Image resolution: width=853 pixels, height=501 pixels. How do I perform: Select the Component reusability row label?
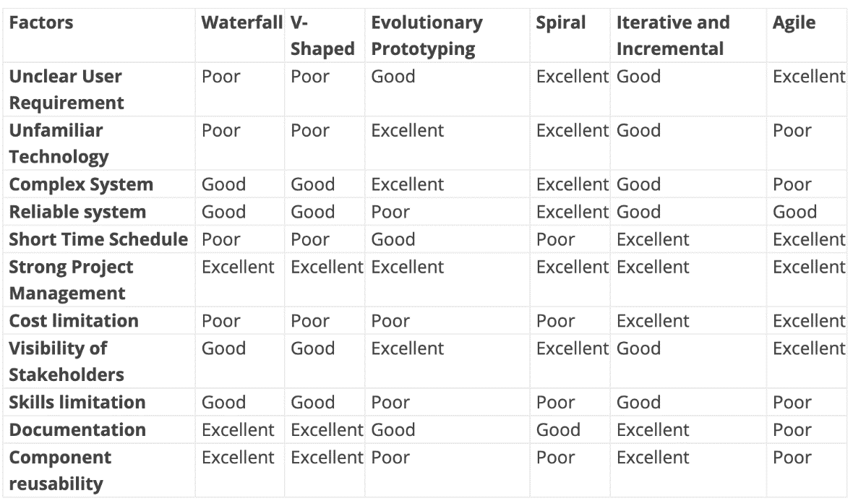tap(60, 470)
